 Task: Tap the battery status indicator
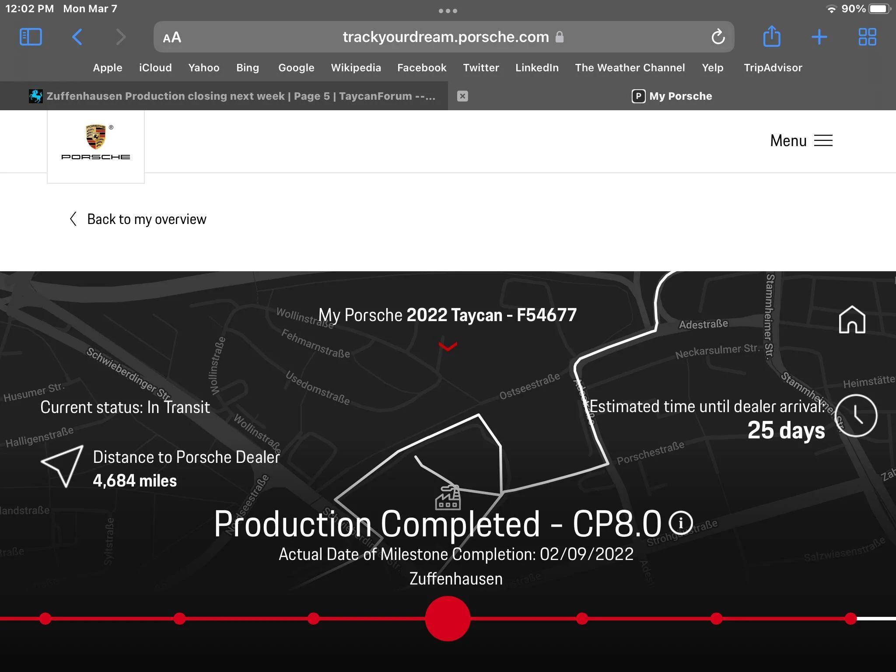pos(879,9)
